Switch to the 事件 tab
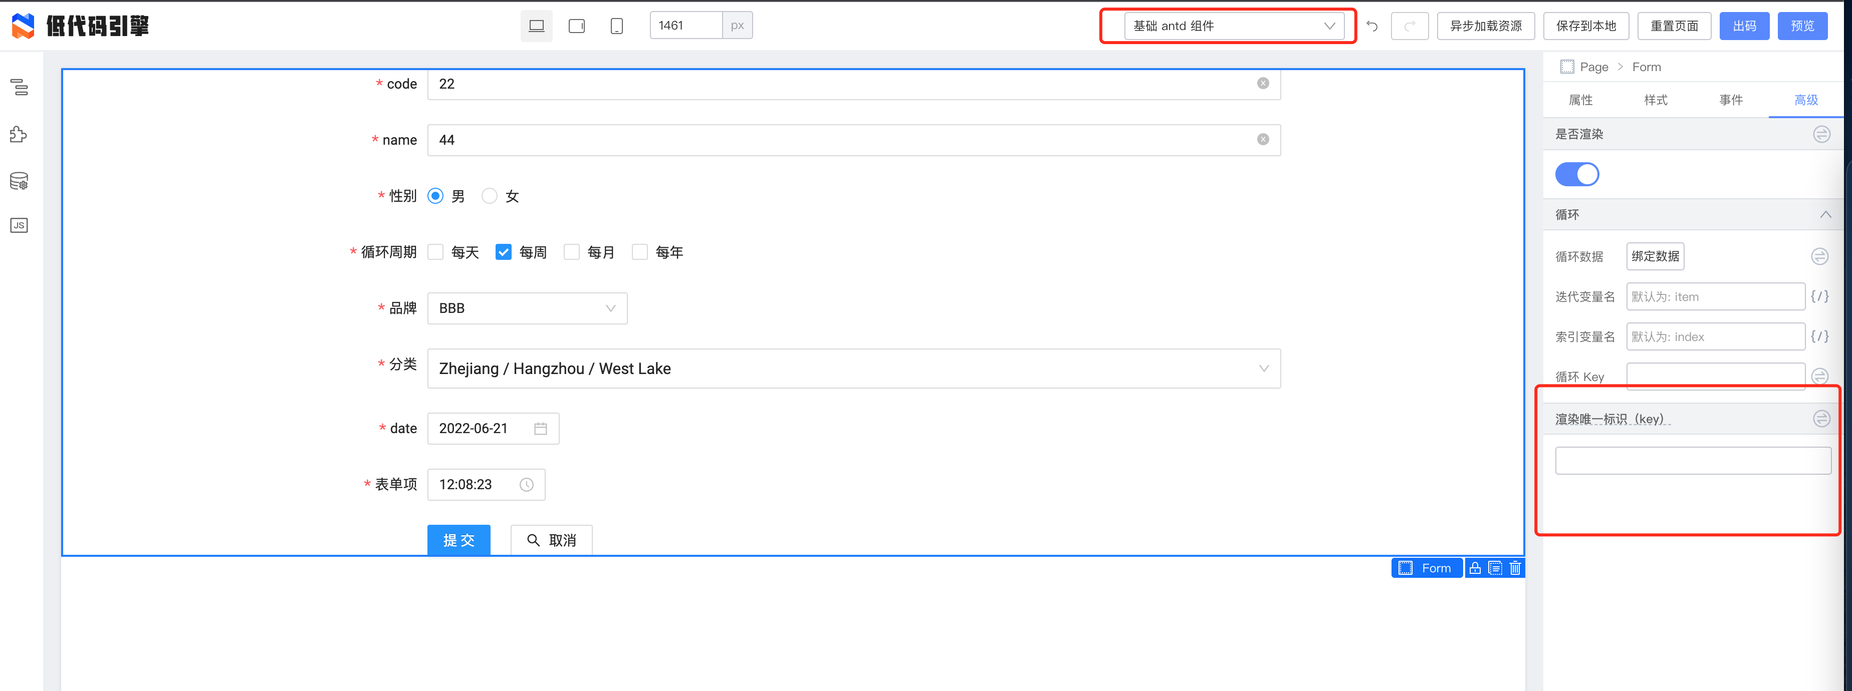This screenshot has height=691, width=1852. (x=1731, y=100)
